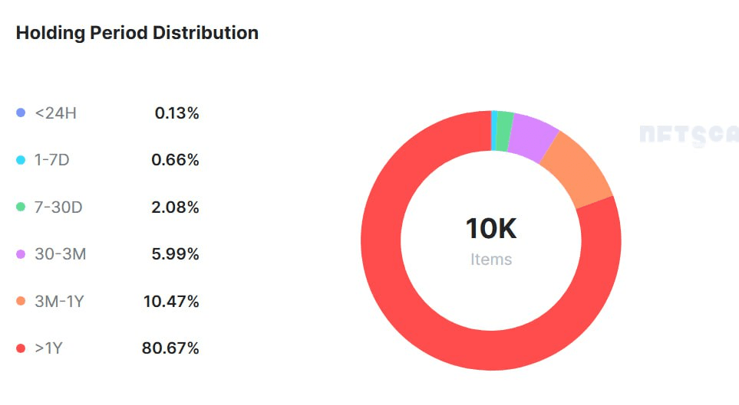Click the 10K center total
The width and height of the screenshot is (739, 405).
pos(491,229)
